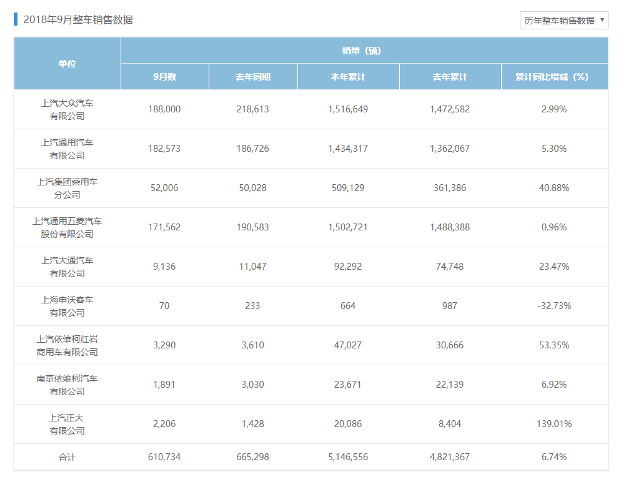Click the 23.47% cell
Screen dimensions: 626x482
click(554, 267)
